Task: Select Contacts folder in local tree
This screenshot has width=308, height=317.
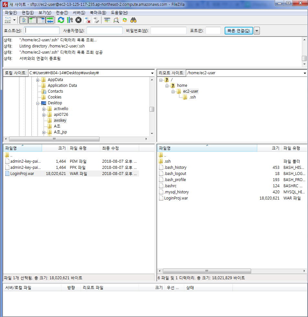Action: pyautogui.click(x=55, y=91)
